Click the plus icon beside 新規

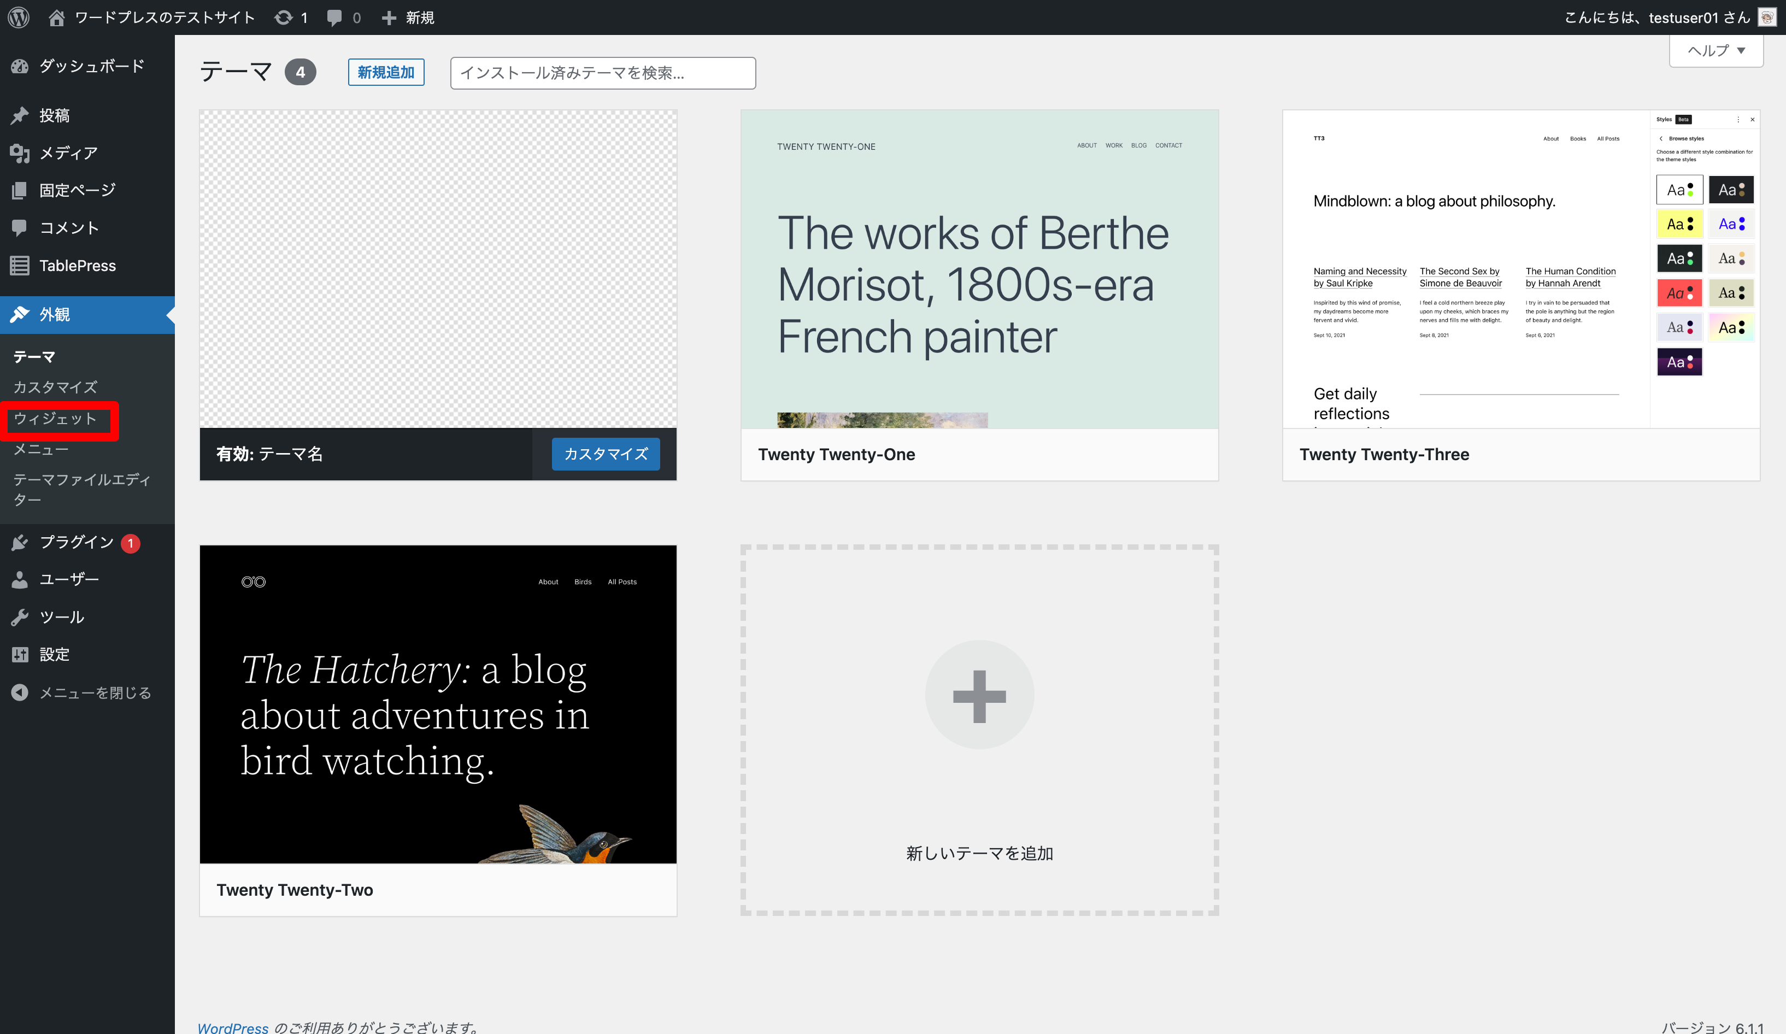[389, 17]
